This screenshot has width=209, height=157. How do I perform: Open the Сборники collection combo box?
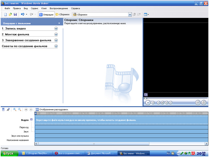click(102, 15)
